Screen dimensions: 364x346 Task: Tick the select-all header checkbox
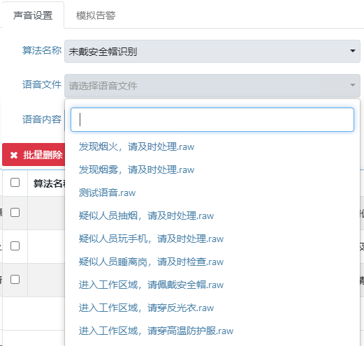tap(15, 183)
